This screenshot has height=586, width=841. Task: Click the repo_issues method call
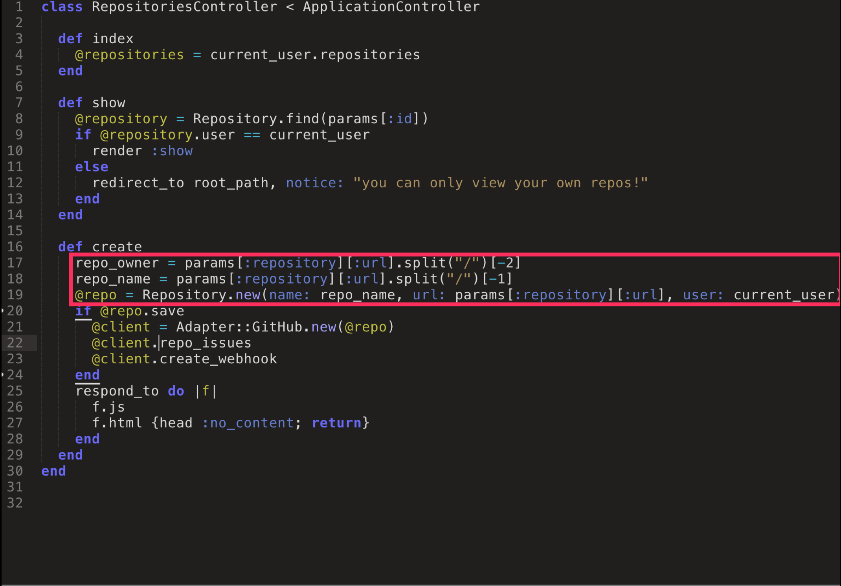click(x=206, y=343)
